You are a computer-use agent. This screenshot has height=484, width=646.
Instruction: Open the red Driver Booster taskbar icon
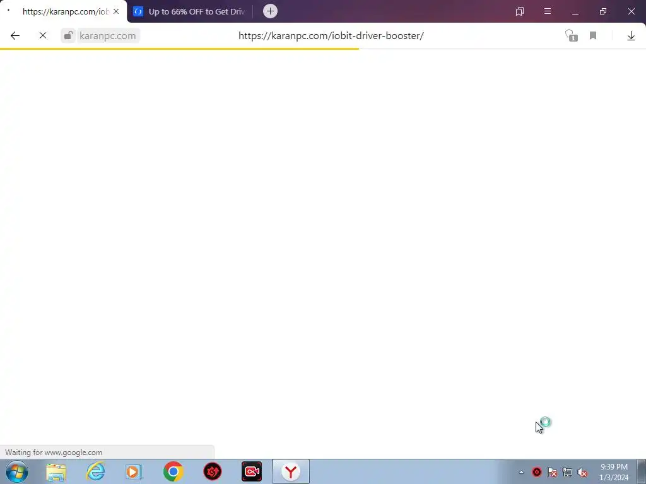point(213,471)
